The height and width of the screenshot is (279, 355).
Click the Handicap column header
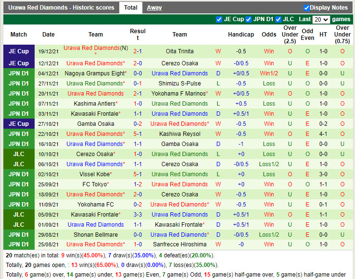pos(241,35)
